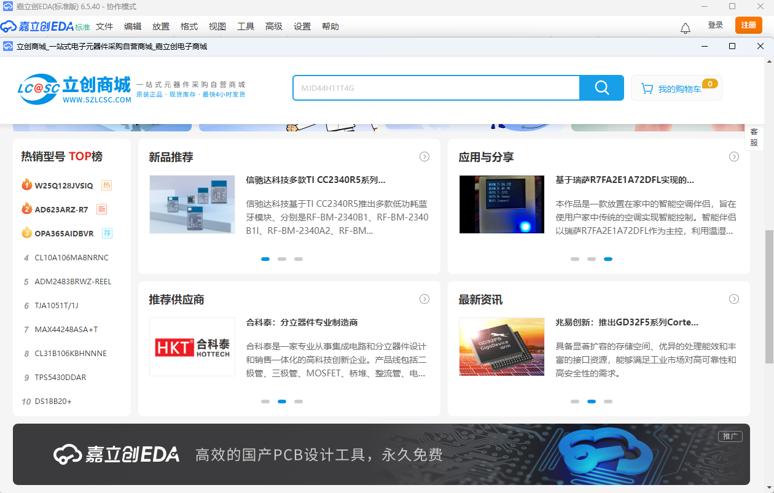Expand the 最新资讯 section arrow

click(x=733, y=299)
